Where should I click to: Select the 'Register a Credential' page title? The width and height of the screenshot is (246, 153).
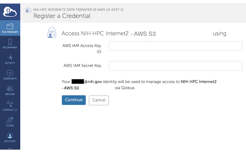(x=62, y=16)
